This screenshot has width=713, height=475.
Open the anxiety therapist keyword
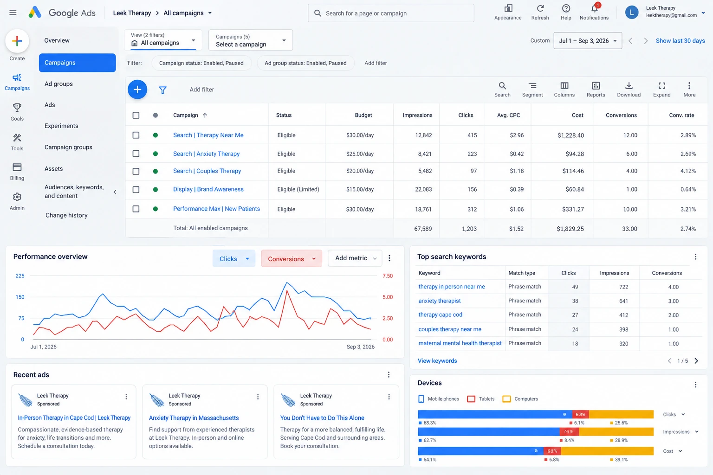point(440,301)
